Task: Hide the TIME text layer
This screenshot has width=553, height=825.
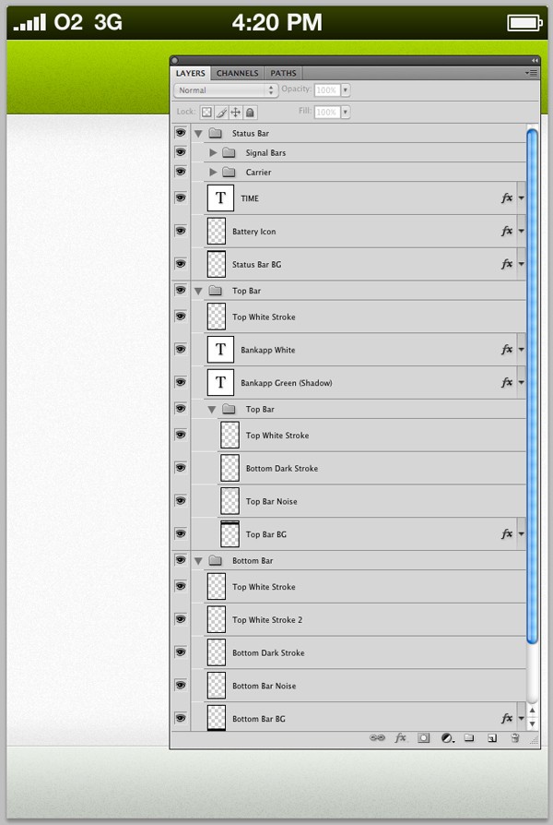Action: [181, 197]
